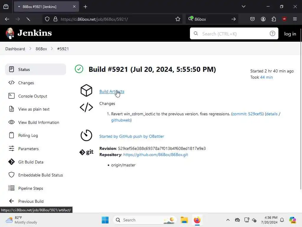302x227 pixels.
Task: Show hidden system tray icons
Action: point(228,220)
